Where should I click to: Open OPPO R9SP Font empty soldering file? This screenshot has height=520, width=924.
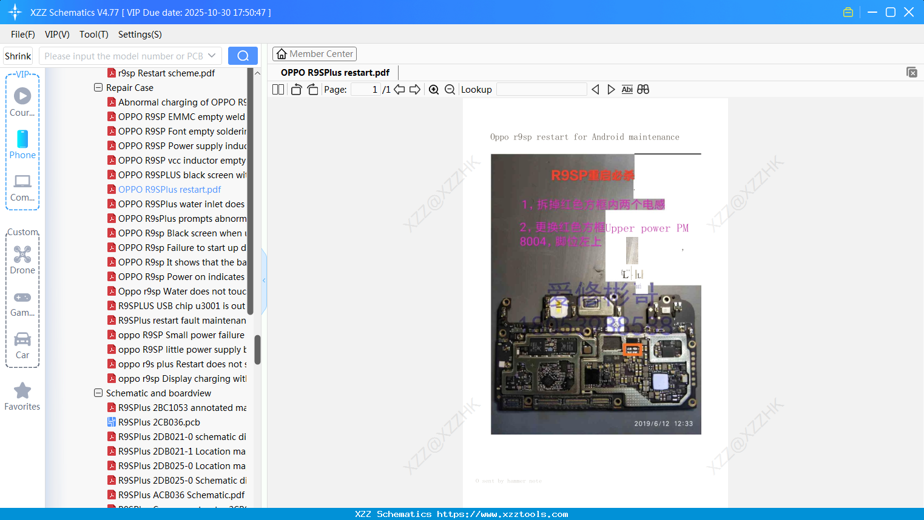click(x=177, y=132)
